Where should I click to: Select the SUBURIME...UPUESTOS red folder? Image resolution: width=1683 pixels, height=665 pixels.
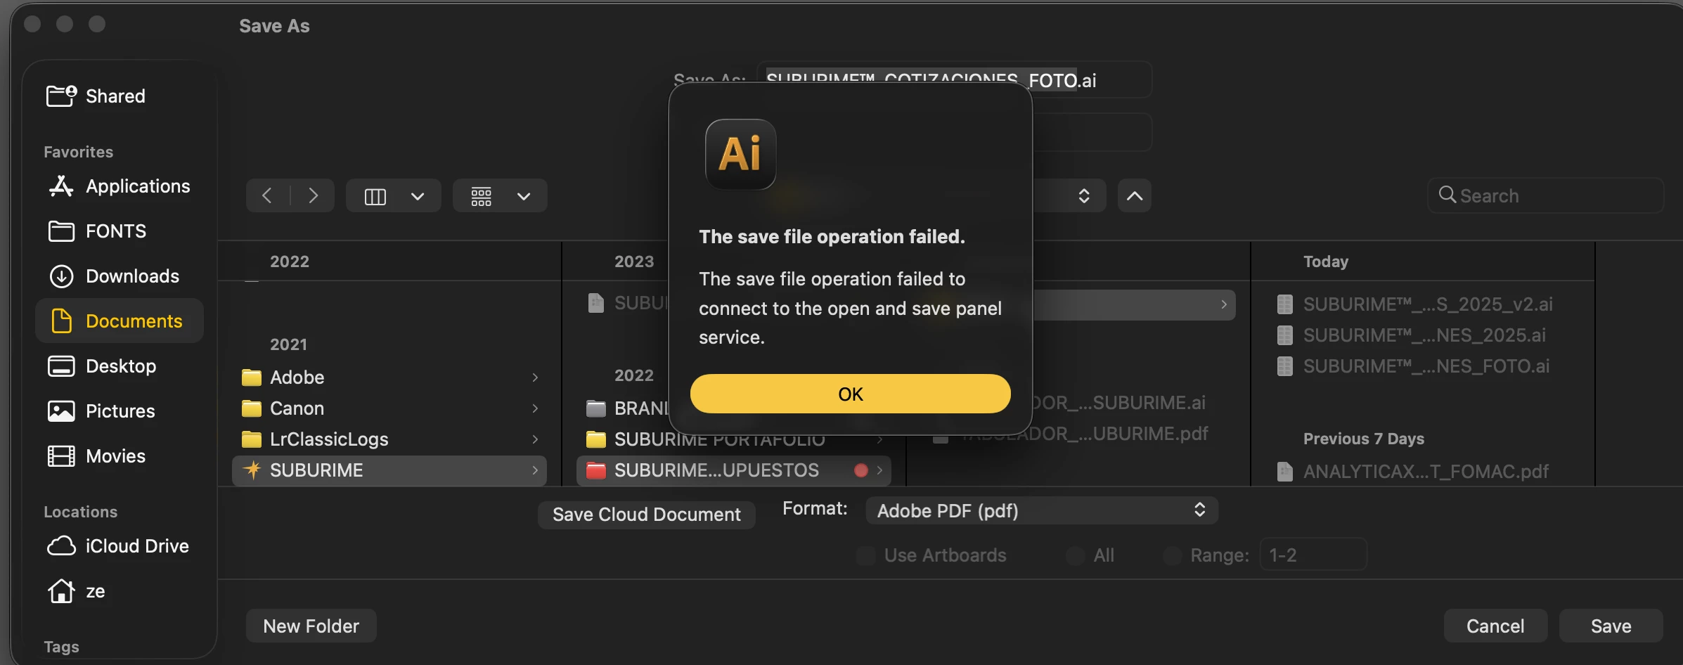pos(734,470)
